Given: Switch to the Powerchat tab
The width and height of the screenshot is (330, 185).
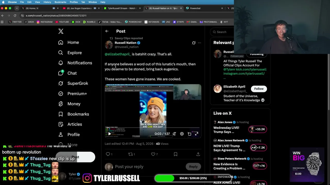Looking at the screenshot, I should (204, 8).
